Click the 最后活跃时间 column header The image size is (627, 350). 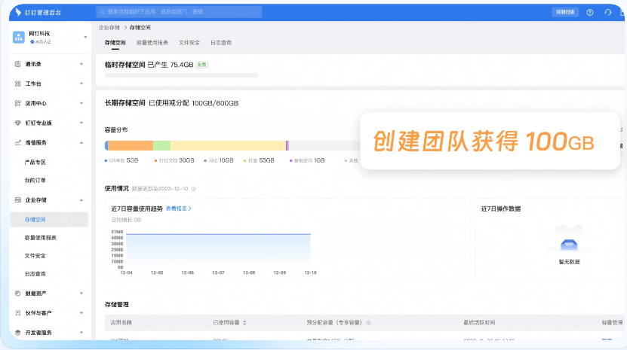pyautogui.click(x=479, y=322)
